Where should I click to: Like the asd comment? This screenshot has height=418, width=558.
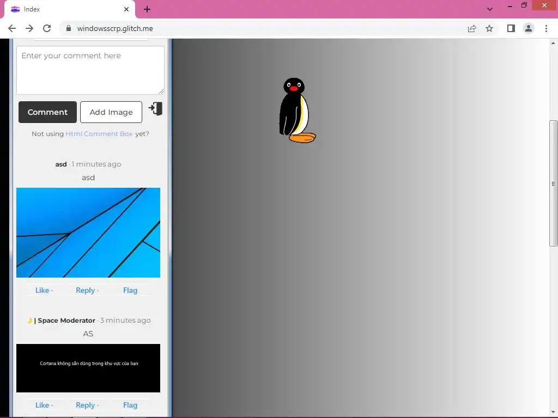coord(42,290)
